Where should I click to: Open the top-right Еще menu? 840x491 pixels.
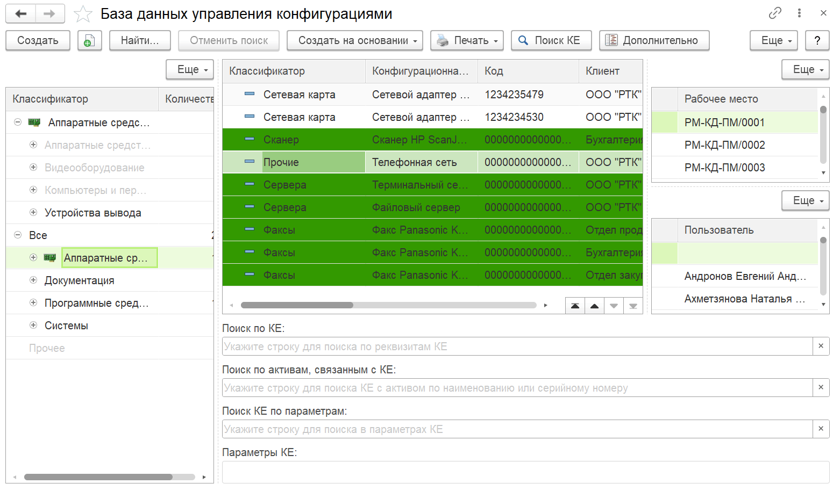(x=774, y=40)
